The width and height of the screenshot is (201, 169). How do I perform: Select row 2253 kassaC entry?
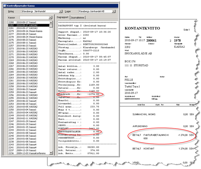(x=29, y=104)
